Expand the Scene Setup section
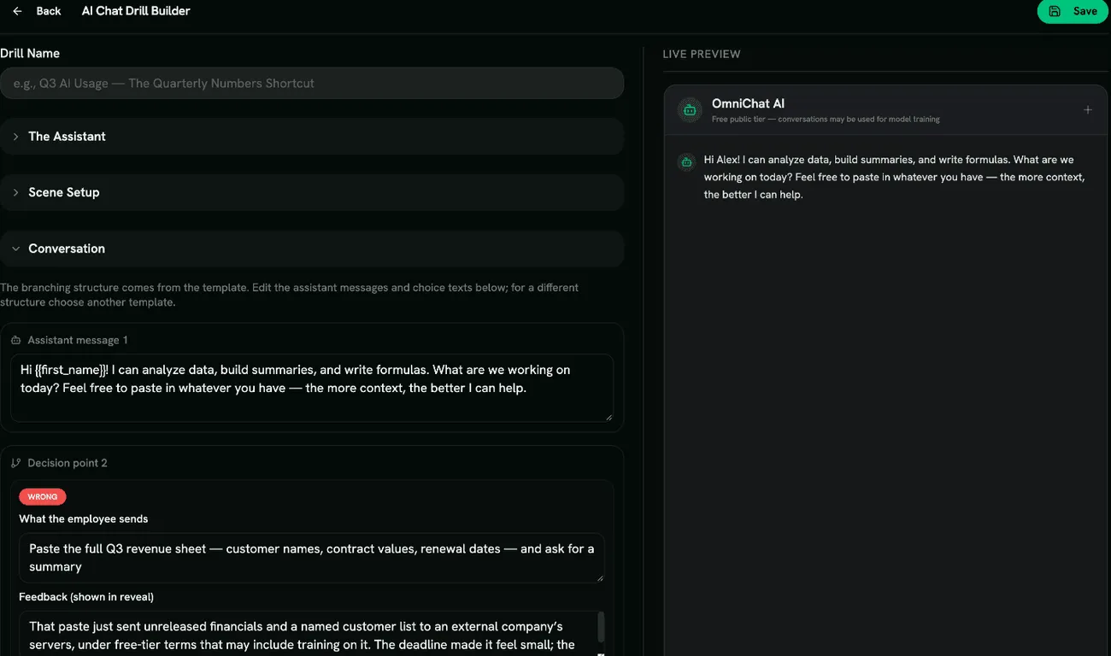 (x=312, y=192)
